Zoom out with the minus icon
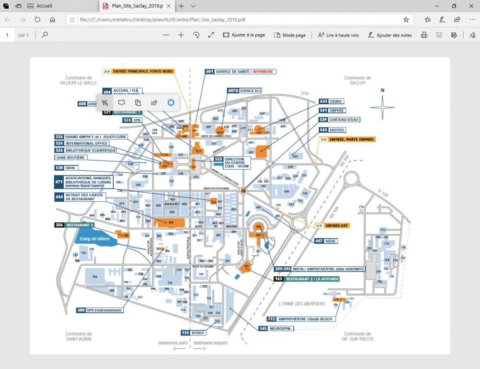 click(166, 35)
